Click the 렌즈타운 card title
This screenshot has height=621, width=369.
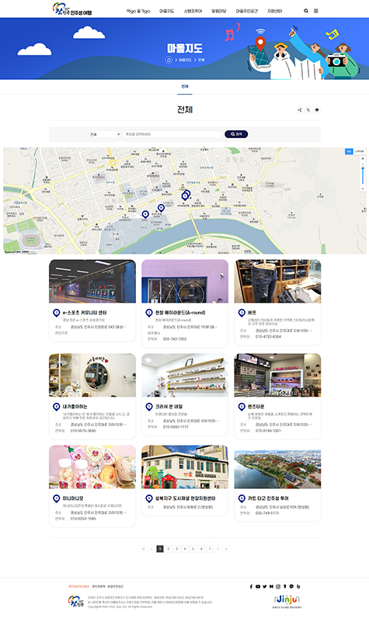[256, 407]
